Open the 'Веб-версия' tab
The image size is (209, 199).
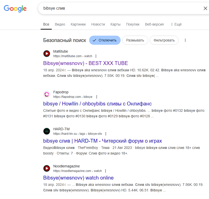point(154,24)
